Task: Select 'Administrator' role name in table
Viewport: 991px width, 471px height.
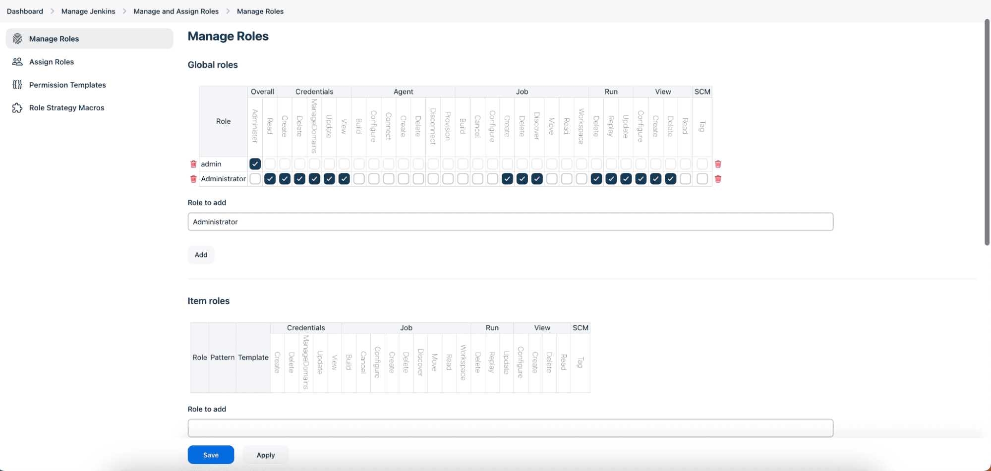Action: coord(223,179)
